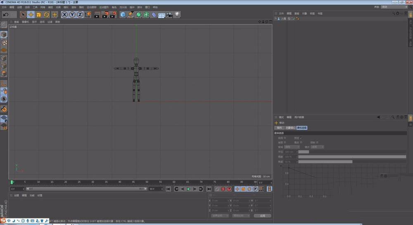
Task: Click Sogou input Chinese mode icon
Action: point(9,221)
